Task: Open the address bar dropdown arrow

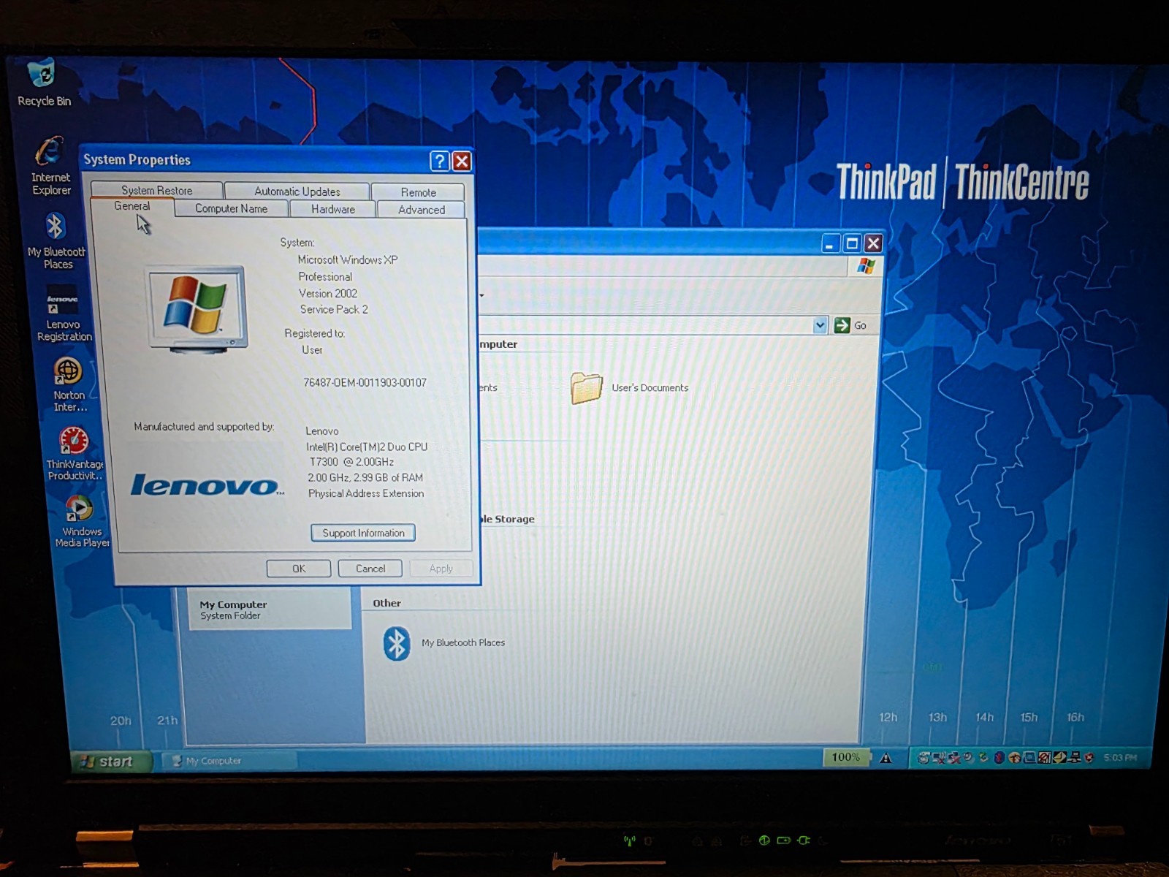Action: tap(820, 325)
